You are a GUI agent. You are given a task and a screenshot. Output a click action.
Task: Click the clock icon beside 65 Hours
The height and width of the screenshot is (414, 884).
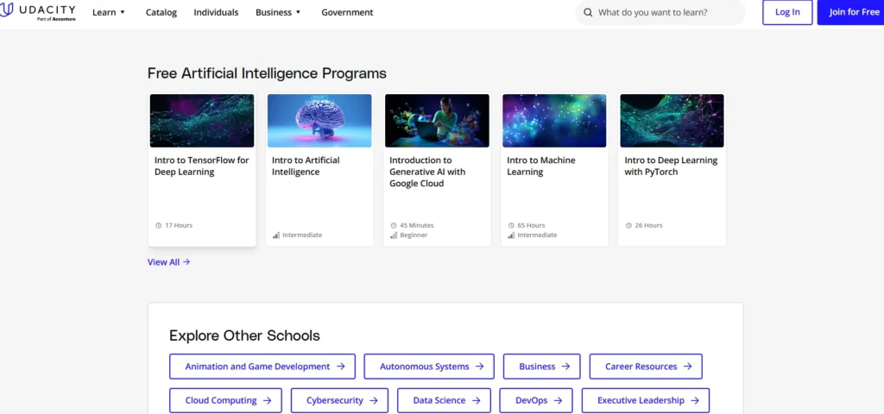[511, 225]
